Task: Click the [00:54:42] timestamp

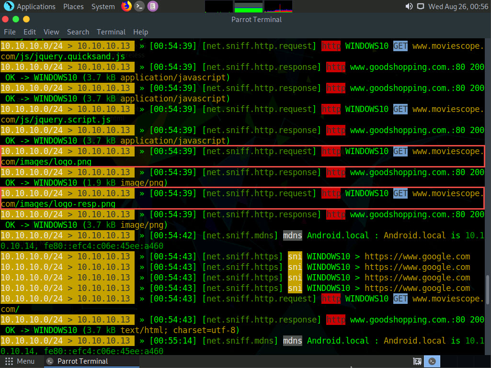Action: coord(173,235)
